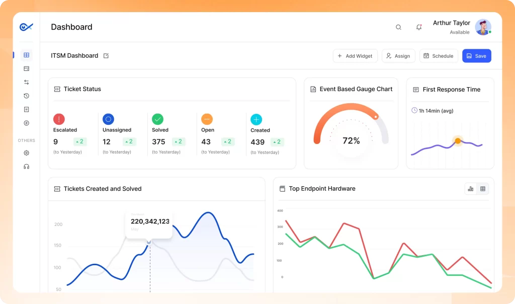Click the Assign button
This screenshot has height=304, width=515.
pos(398,56)
